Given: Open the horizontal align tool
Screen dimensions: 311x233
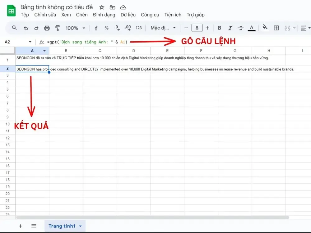Looking at the screenshot, I should pyautogui.click(x=304, y=28).
